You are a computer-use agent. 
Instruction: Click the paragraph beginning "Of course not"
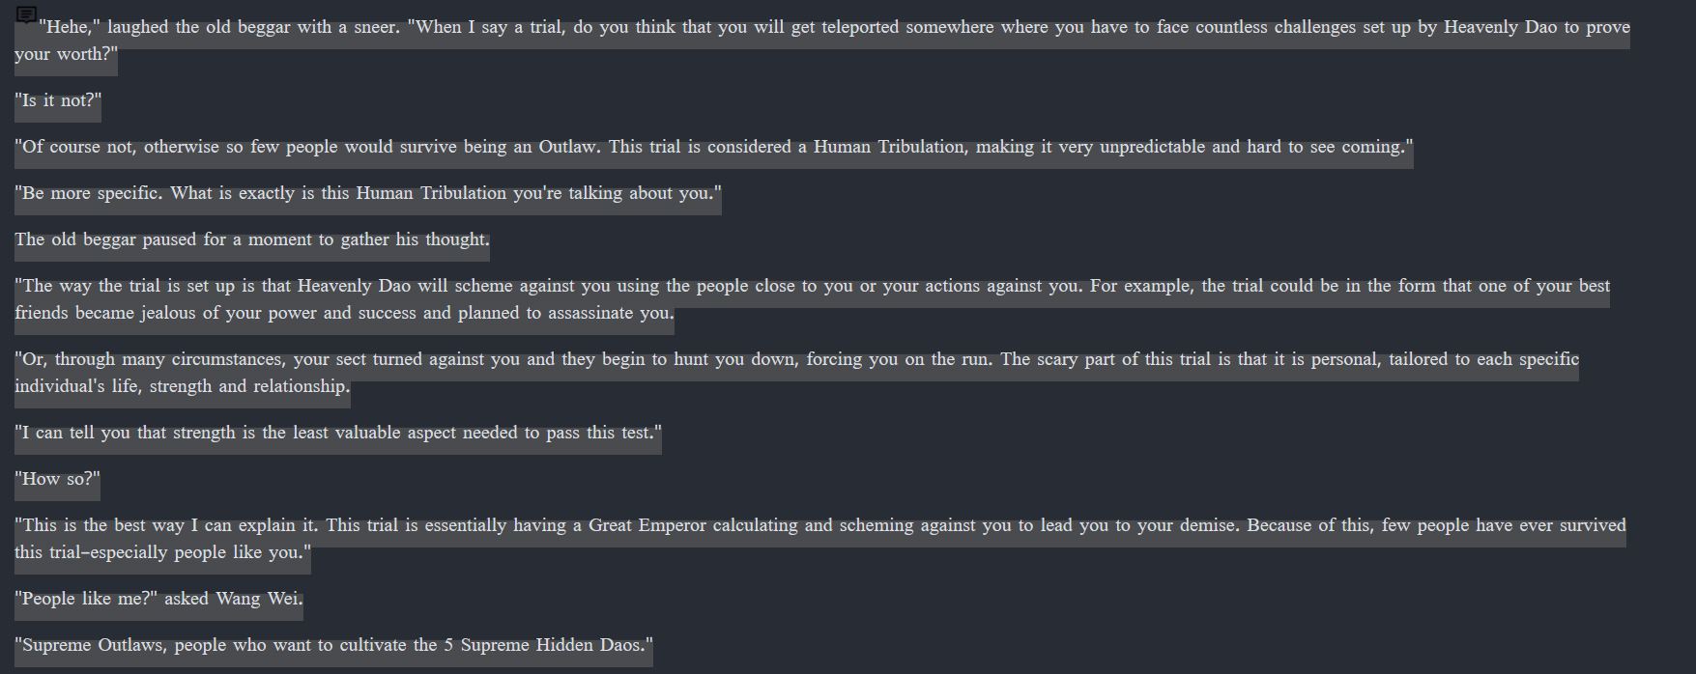point(714,147)
